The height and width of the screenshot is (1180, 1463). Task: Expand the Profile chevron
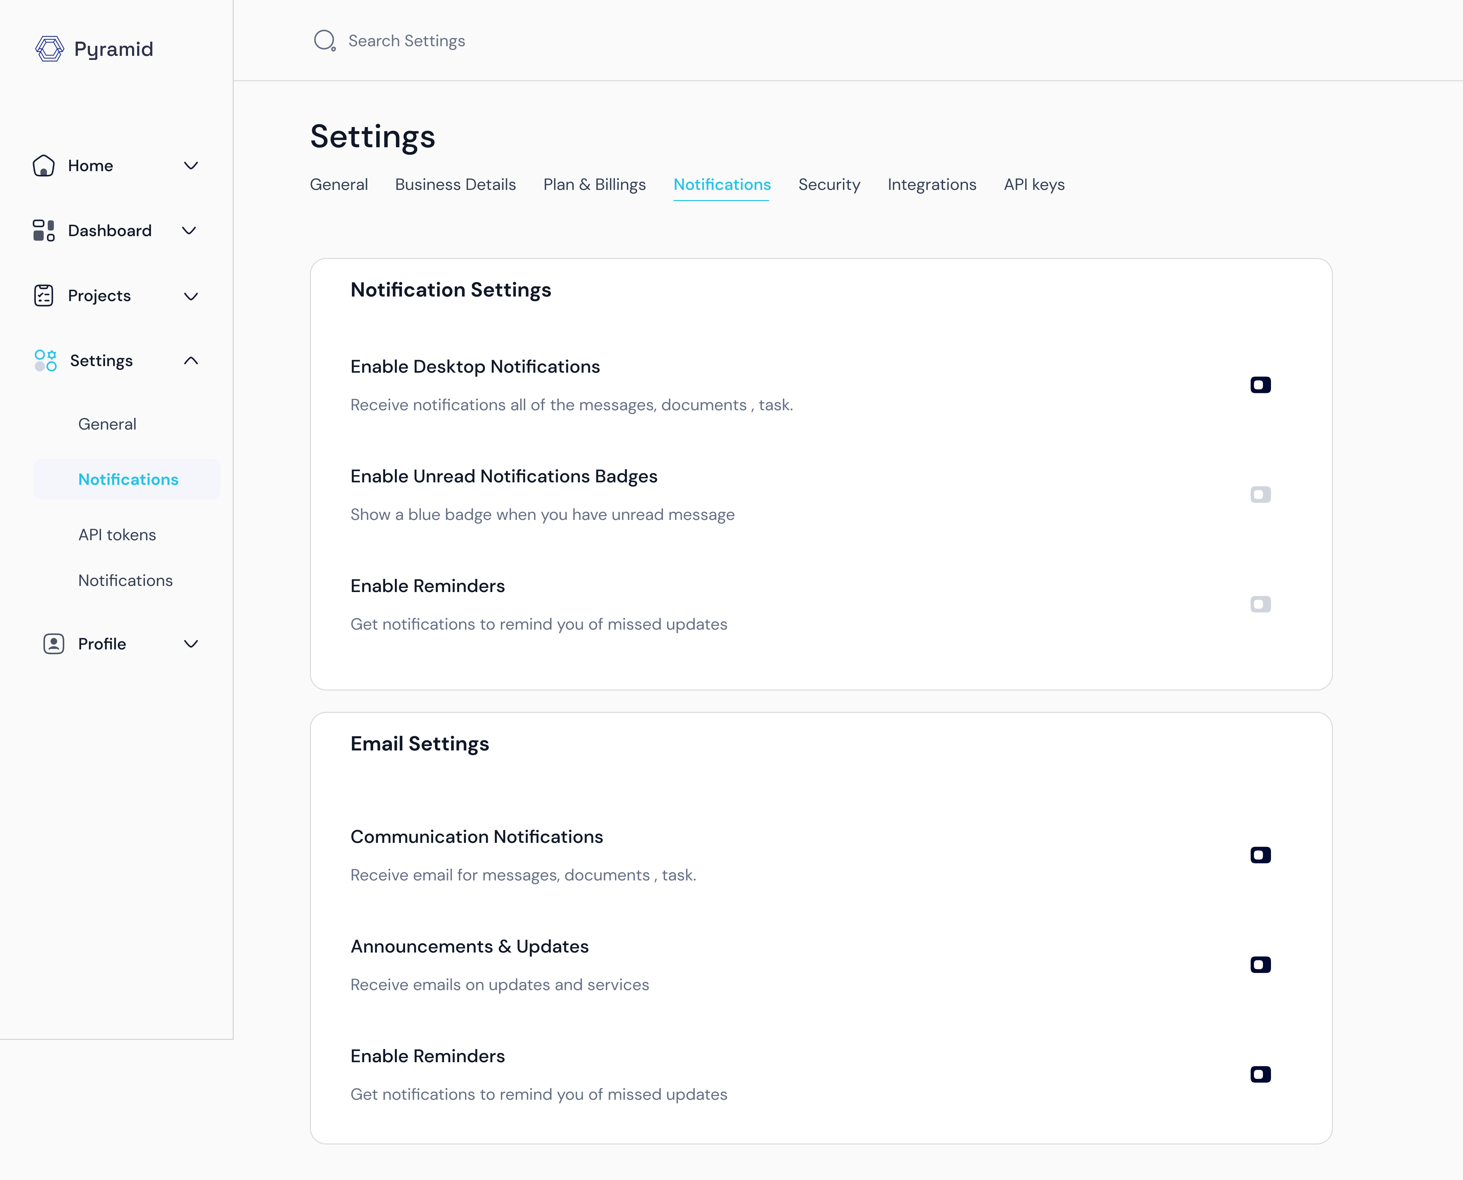(x=191, y=644)
